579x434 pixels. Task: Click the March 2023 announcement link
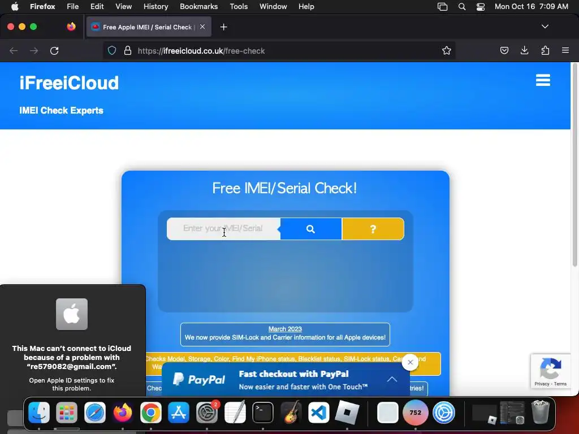tap(285, 329)
